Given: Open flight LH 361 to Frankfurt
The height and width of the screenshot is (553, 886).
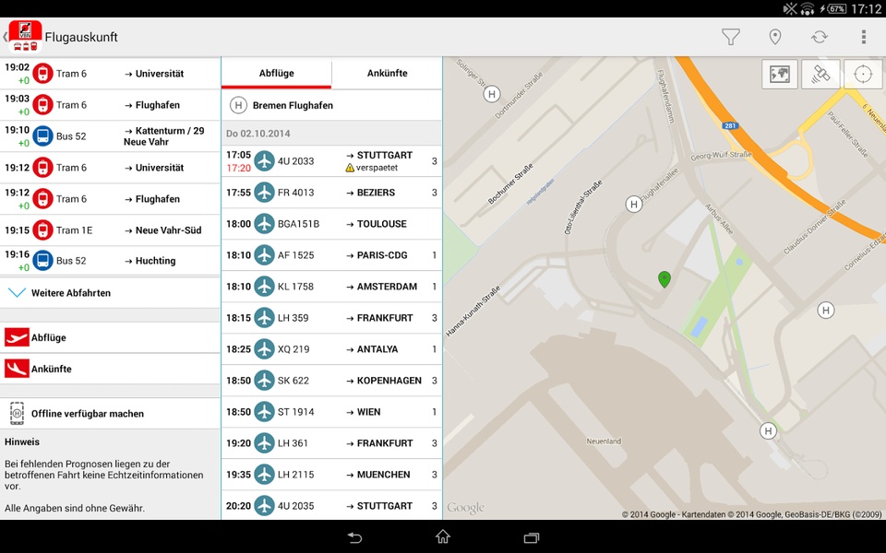Looking at the screenshot, I should [x=331, y=443].
